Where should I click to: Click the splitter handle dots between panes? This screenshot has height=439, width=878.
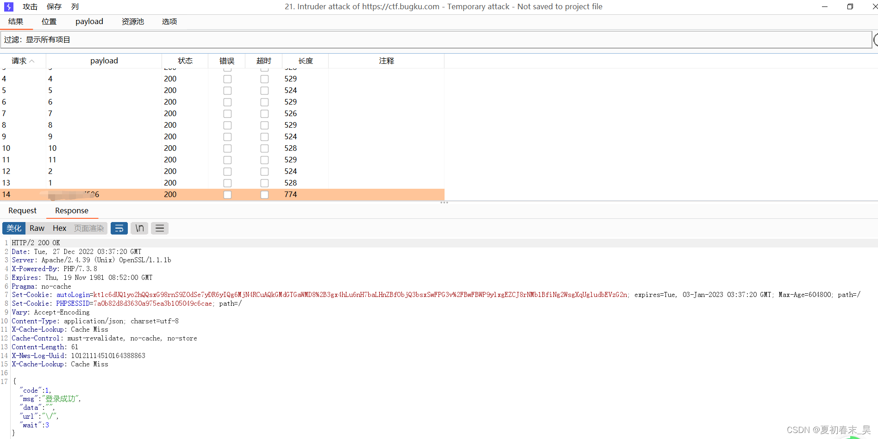point(444,203)
